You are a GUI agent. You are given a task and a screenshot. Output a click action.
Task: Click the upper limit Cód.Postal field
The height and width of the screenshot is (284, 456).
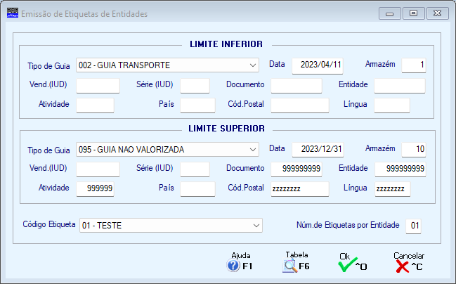(x=299, y=189)
